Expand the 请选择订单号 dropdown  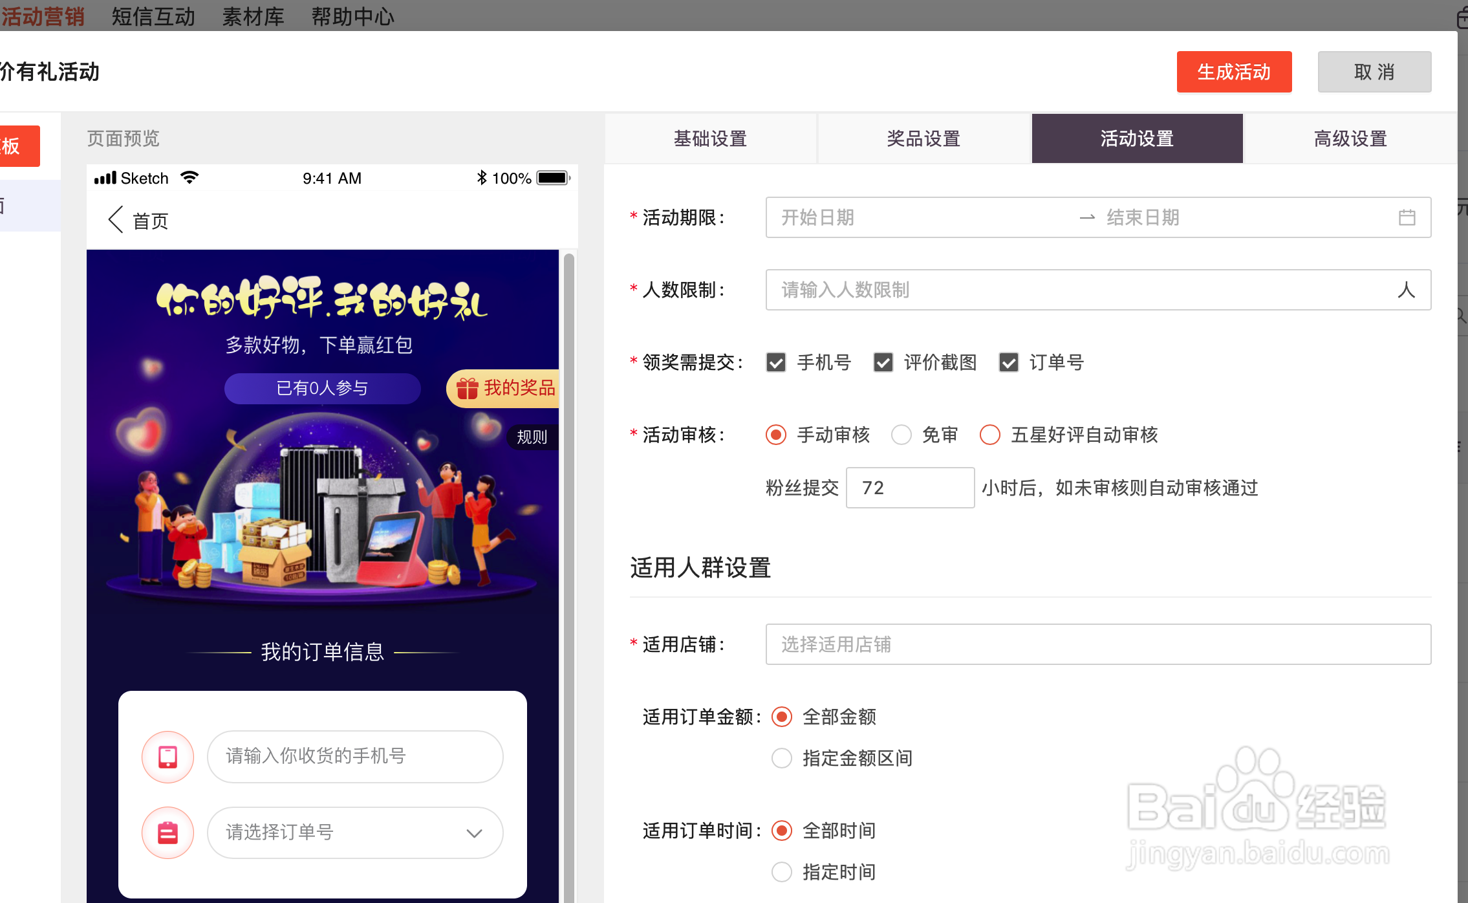click(476, 832)
